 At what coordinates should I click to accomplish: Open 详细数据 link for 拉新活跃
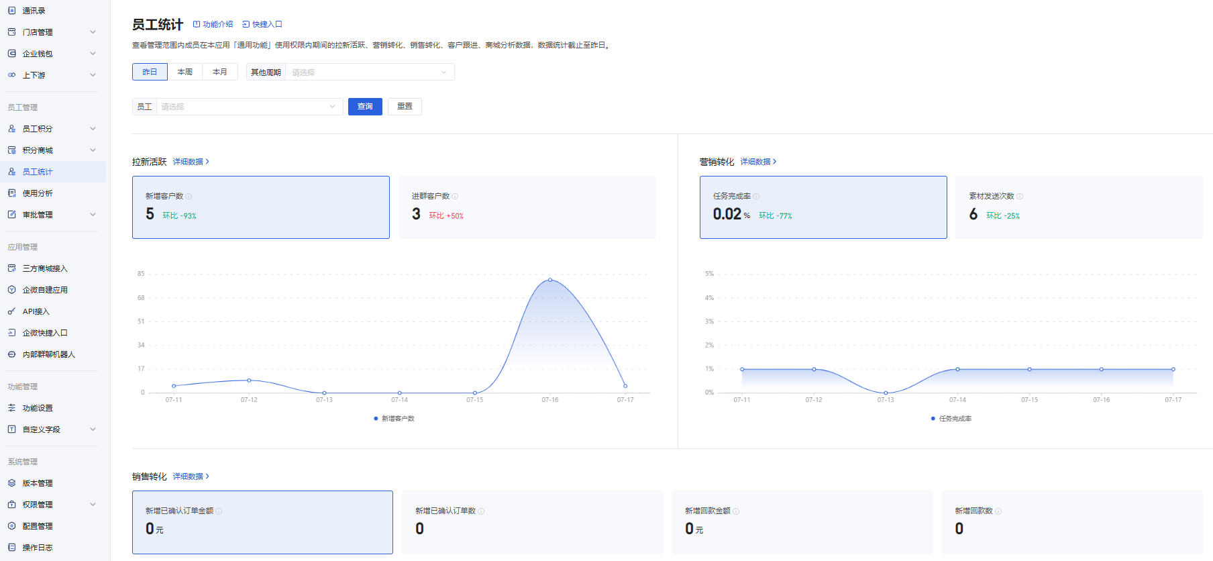pos(191,162)
